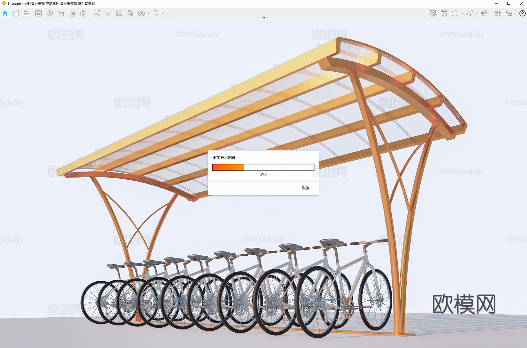Collapse the toolbar with the up chevron

264,18
